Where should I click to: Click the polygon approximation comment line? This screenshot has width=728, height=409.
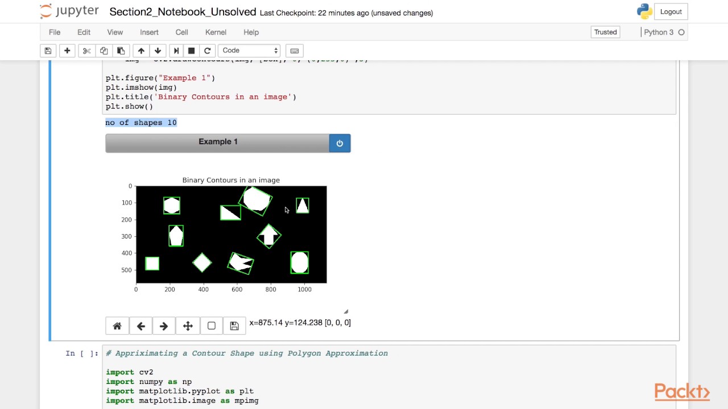coord(247,353)
